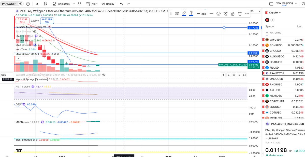Select the Gooner EMA indicator label

click(23, 40)
